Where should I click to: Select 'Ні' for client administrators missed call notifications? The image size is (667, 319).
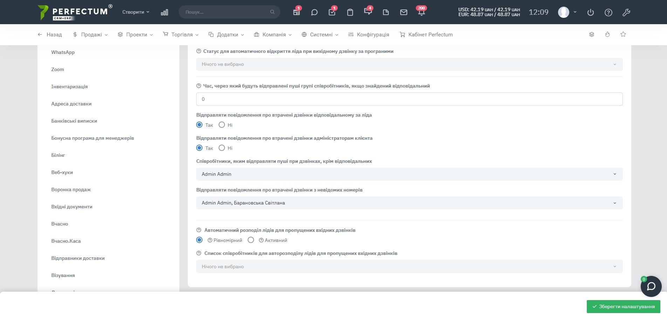(x=222, y=148)
